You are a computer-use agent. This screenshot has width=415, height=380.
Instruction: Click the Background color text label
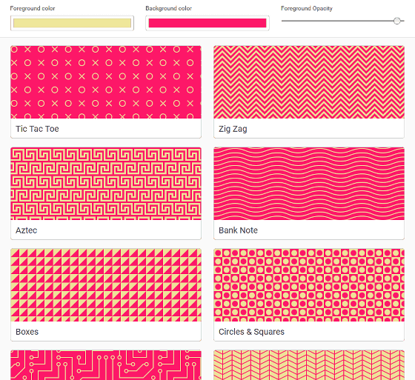coord(169,8)
